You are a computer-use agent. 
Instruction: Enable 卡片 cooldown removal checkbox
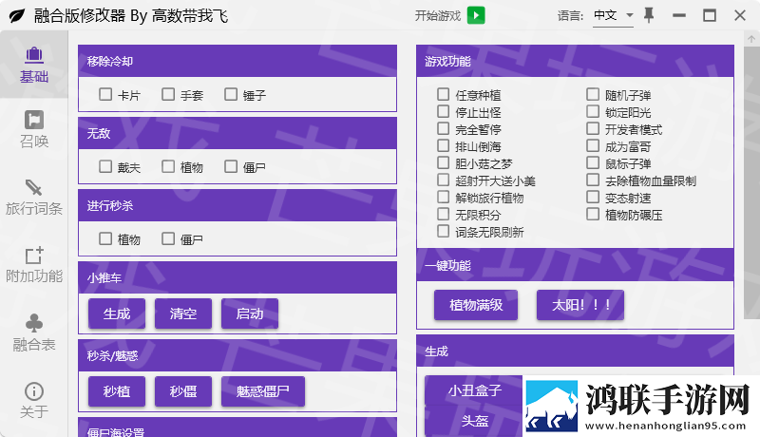pos(105,94)
